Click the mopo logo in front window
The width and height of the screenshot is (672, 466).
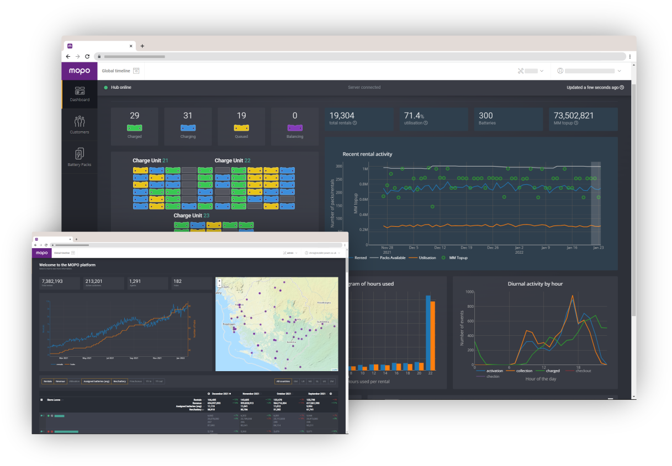click(x=42, y=253)
